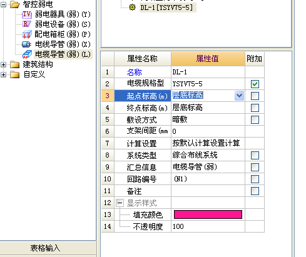Select the 自定义 tree label
Image resolution: width=306 pixels, height=257 pixels.
[x=34, y=74]
